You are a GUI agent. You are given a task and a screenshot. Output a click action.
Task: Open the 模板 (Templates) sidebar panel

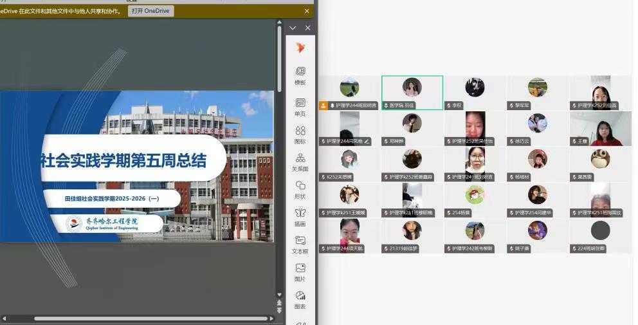coord(300,75)
